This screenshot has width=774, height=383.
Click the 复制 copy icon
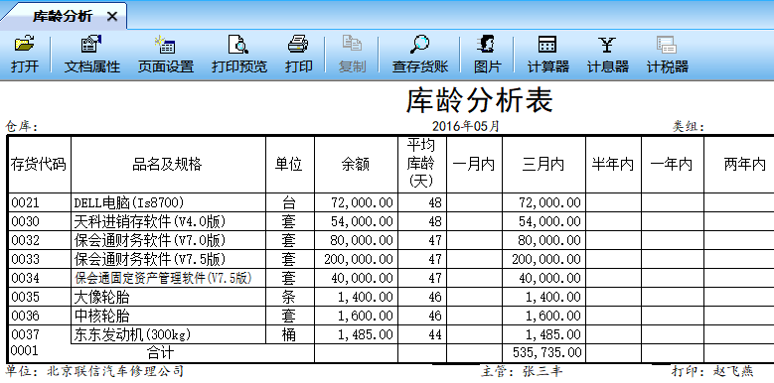352,43
